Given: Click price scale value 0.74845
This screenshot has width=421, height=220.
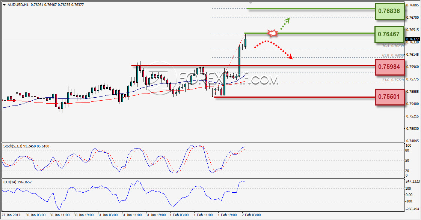Looking at the screenshot, I should (x=413, y=141).
